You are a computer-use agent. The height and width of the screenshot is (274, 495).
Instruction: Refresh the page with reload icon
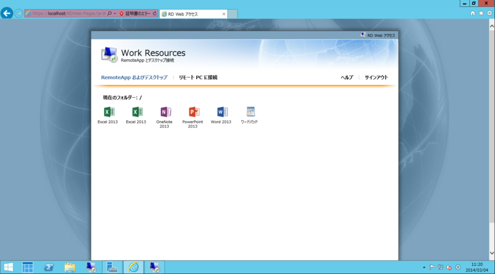click(x=155, y=14)
